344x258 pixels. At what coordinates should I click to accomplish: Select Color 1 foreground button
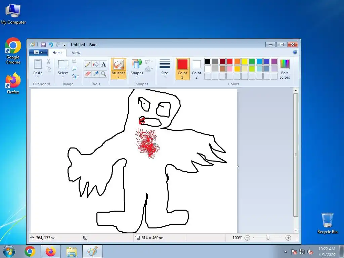[182, 69]
